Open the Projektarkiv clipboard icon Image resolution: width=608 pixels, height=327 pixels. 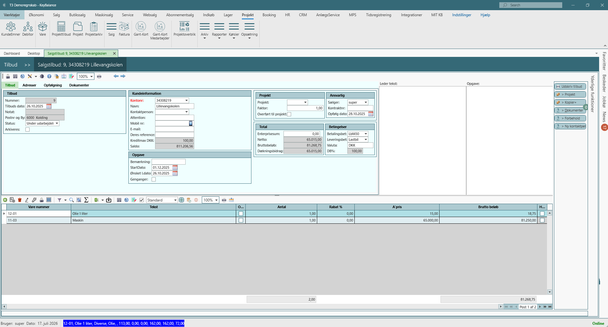coord(94,29)
